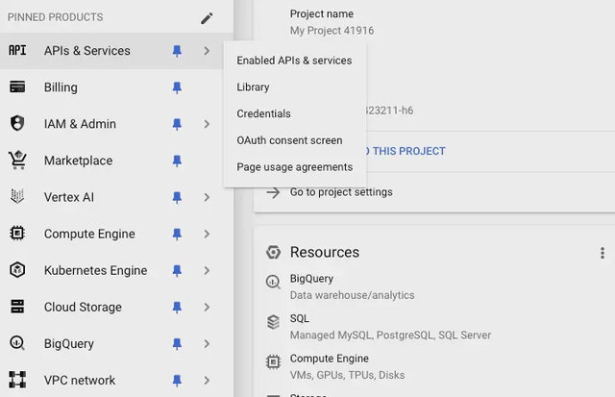The image size is (615, 397).
Task: Open APIs & Services in sidebar
Action: [87, 51]
